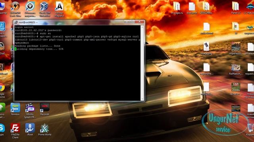Open the blue control panel shortcut icon
Screen dimensions: 254x142
pyautogui.click(x=2, y=26)
